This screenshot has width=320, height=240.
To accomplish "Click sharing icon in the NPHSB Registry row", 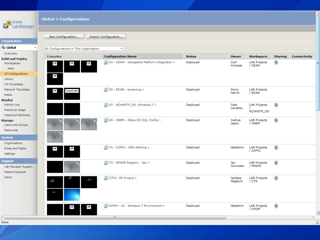I will pos(276,163).
